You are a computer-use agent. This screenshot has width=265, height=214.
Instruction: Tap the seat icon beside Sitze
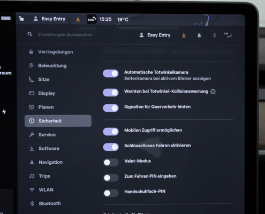click(x=31, y=79)
